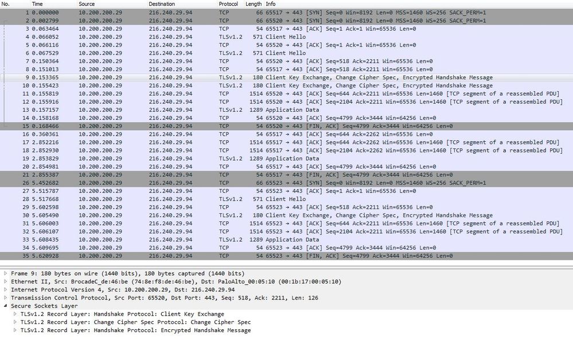The height and width of the screenshot is (347, 573).
Task: Select packet 11 reassembled PDU segment row
Action: (287, 93)
